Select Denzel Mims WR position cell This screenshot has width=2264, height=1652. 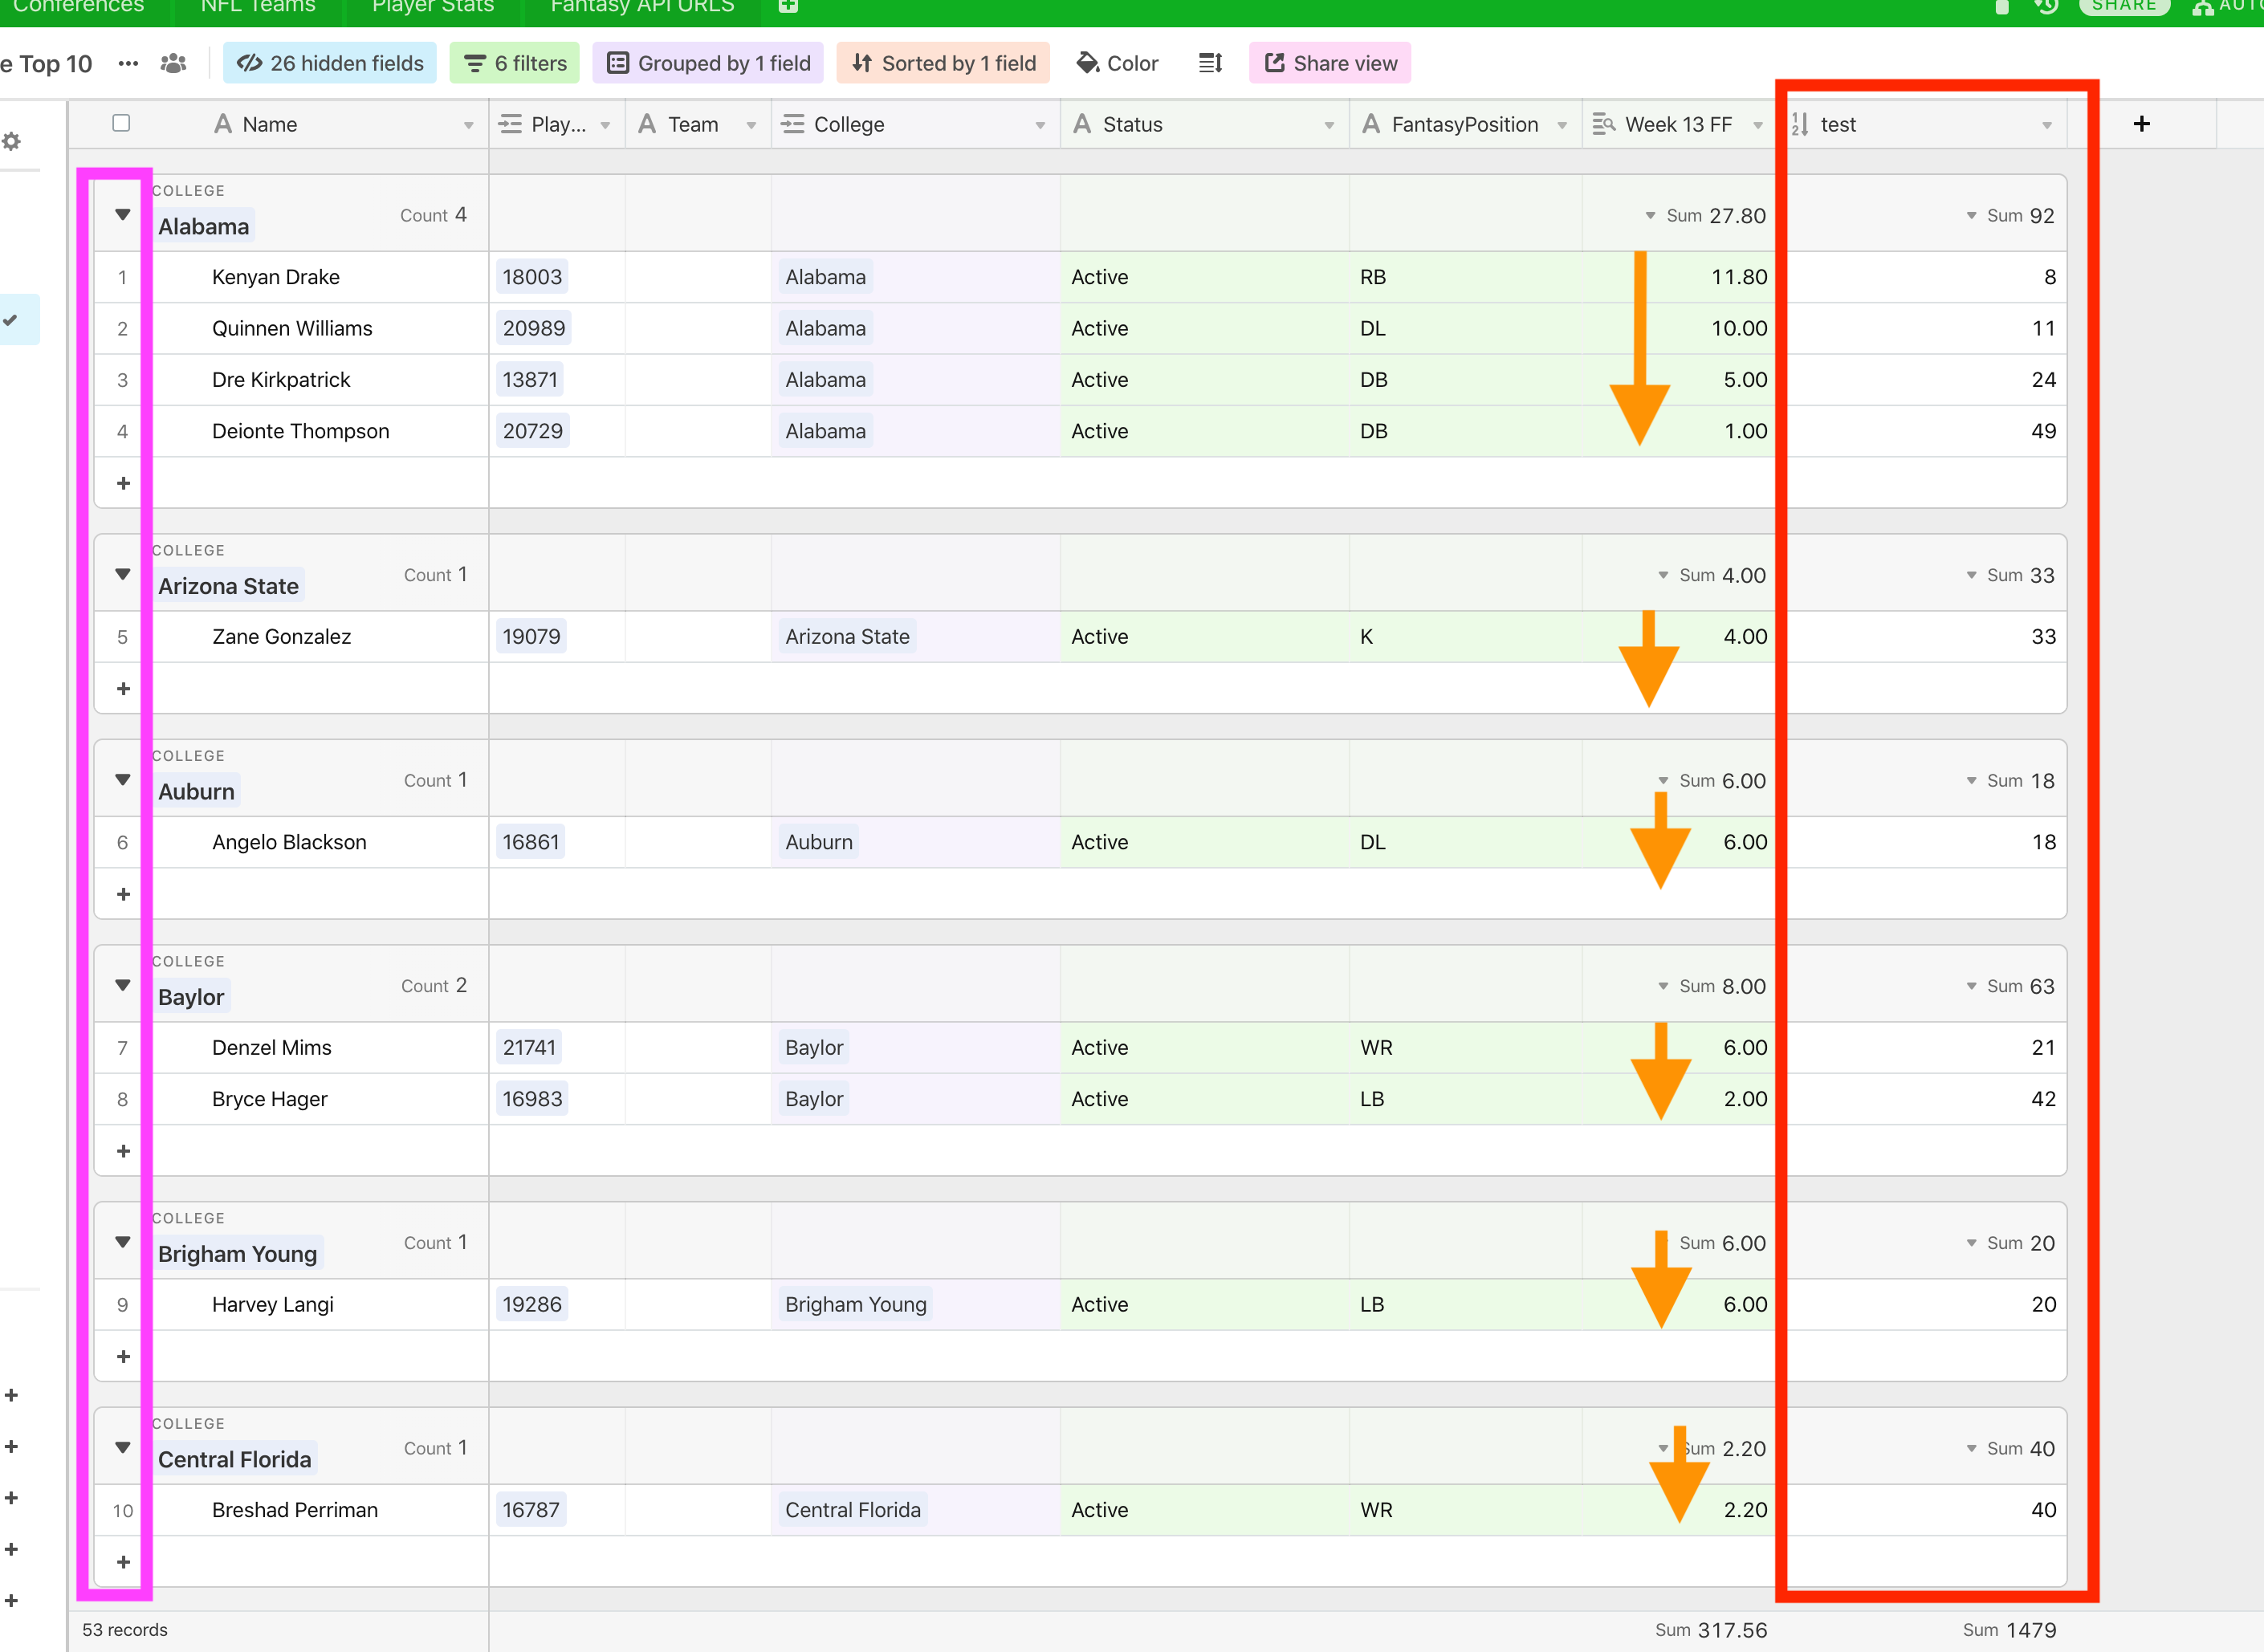tap(1465, 1047)
